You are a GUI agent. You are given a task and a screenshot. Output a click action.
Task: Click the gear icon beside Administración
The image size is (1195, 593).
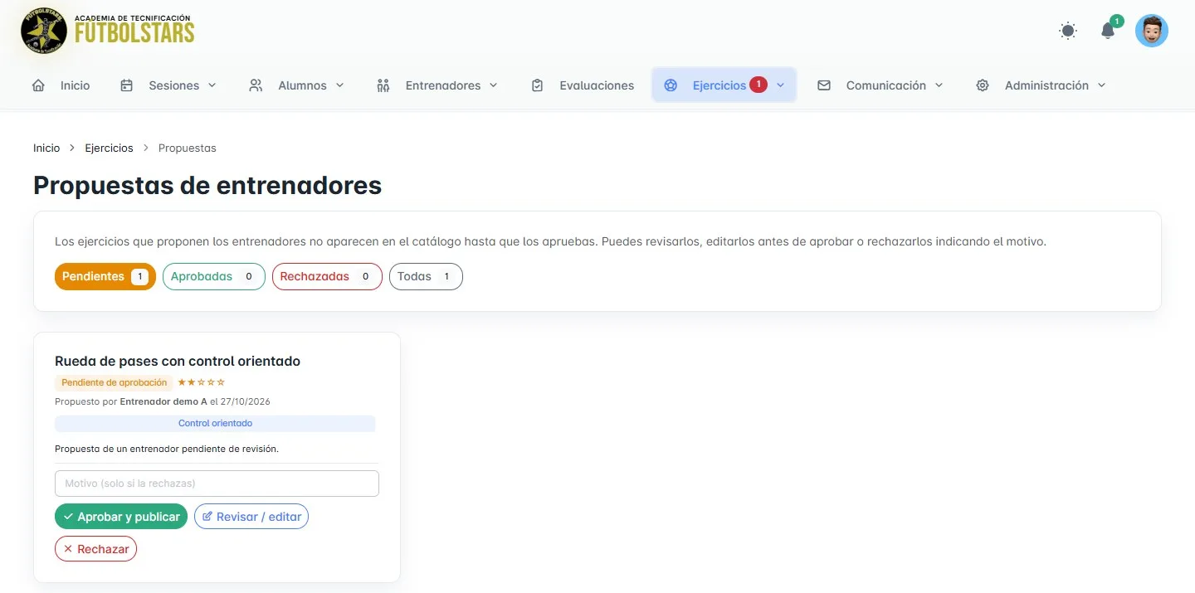(x=983, y=85)
